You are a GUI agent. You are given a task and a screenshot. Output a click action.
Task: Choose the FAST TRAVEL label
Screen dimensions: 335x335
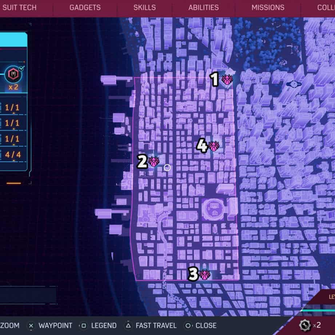pos(156,326)
